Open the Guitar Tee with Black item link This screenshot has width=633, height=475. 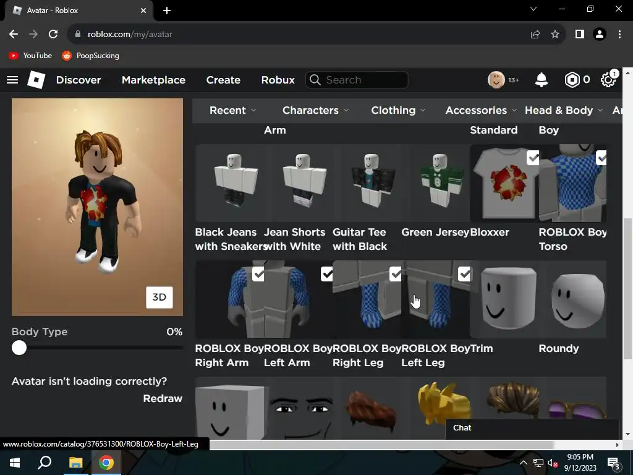pos(360,239)
